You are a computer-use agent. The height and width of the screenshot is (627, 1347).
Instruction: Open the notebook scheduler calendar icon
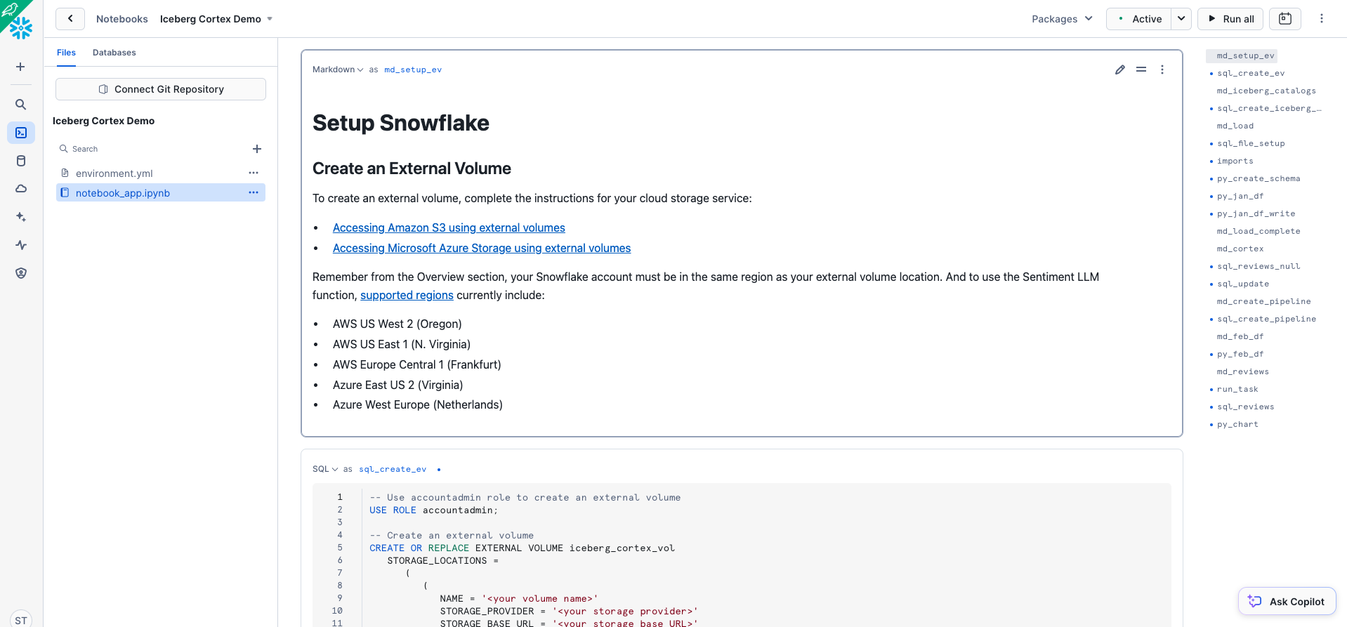coord(1285,19)
